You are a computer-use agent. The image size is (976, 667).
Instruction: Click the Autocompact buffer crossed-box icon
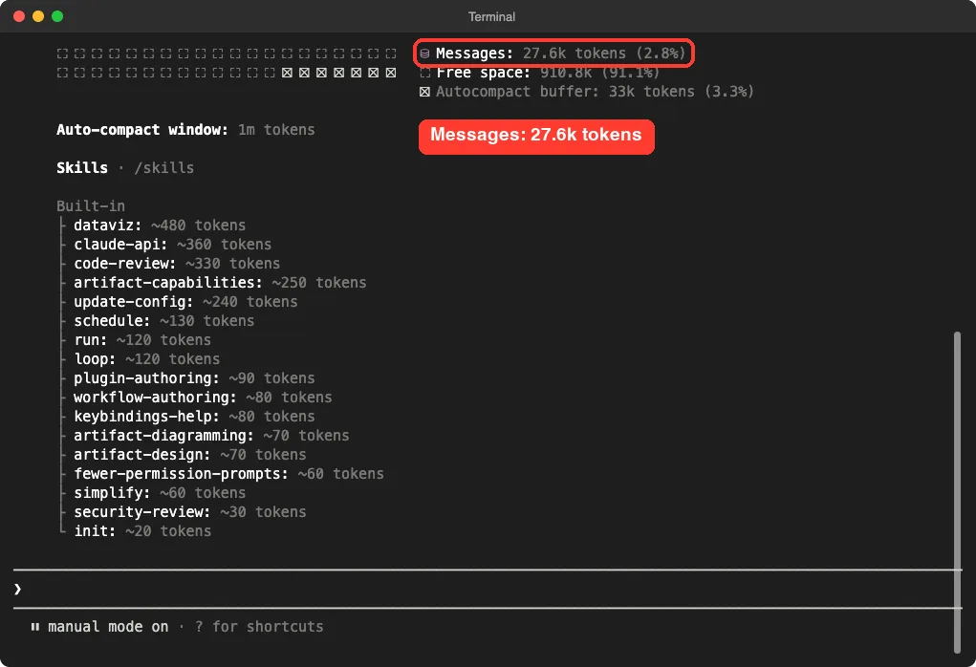[x=424, y=92]
